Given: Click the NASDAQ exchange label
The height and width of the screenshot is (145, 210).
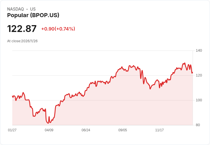Looking at the screenshot, I should tap(15, 9).
